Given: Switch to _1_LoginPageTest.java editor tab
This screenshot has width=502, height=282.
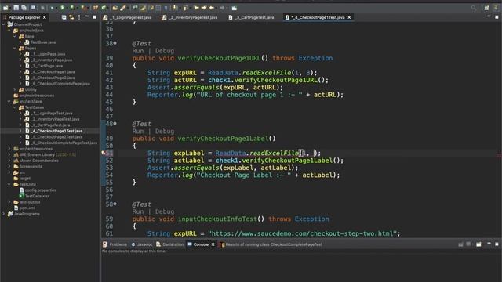Looking at the screenshot, I should point(127,17).
